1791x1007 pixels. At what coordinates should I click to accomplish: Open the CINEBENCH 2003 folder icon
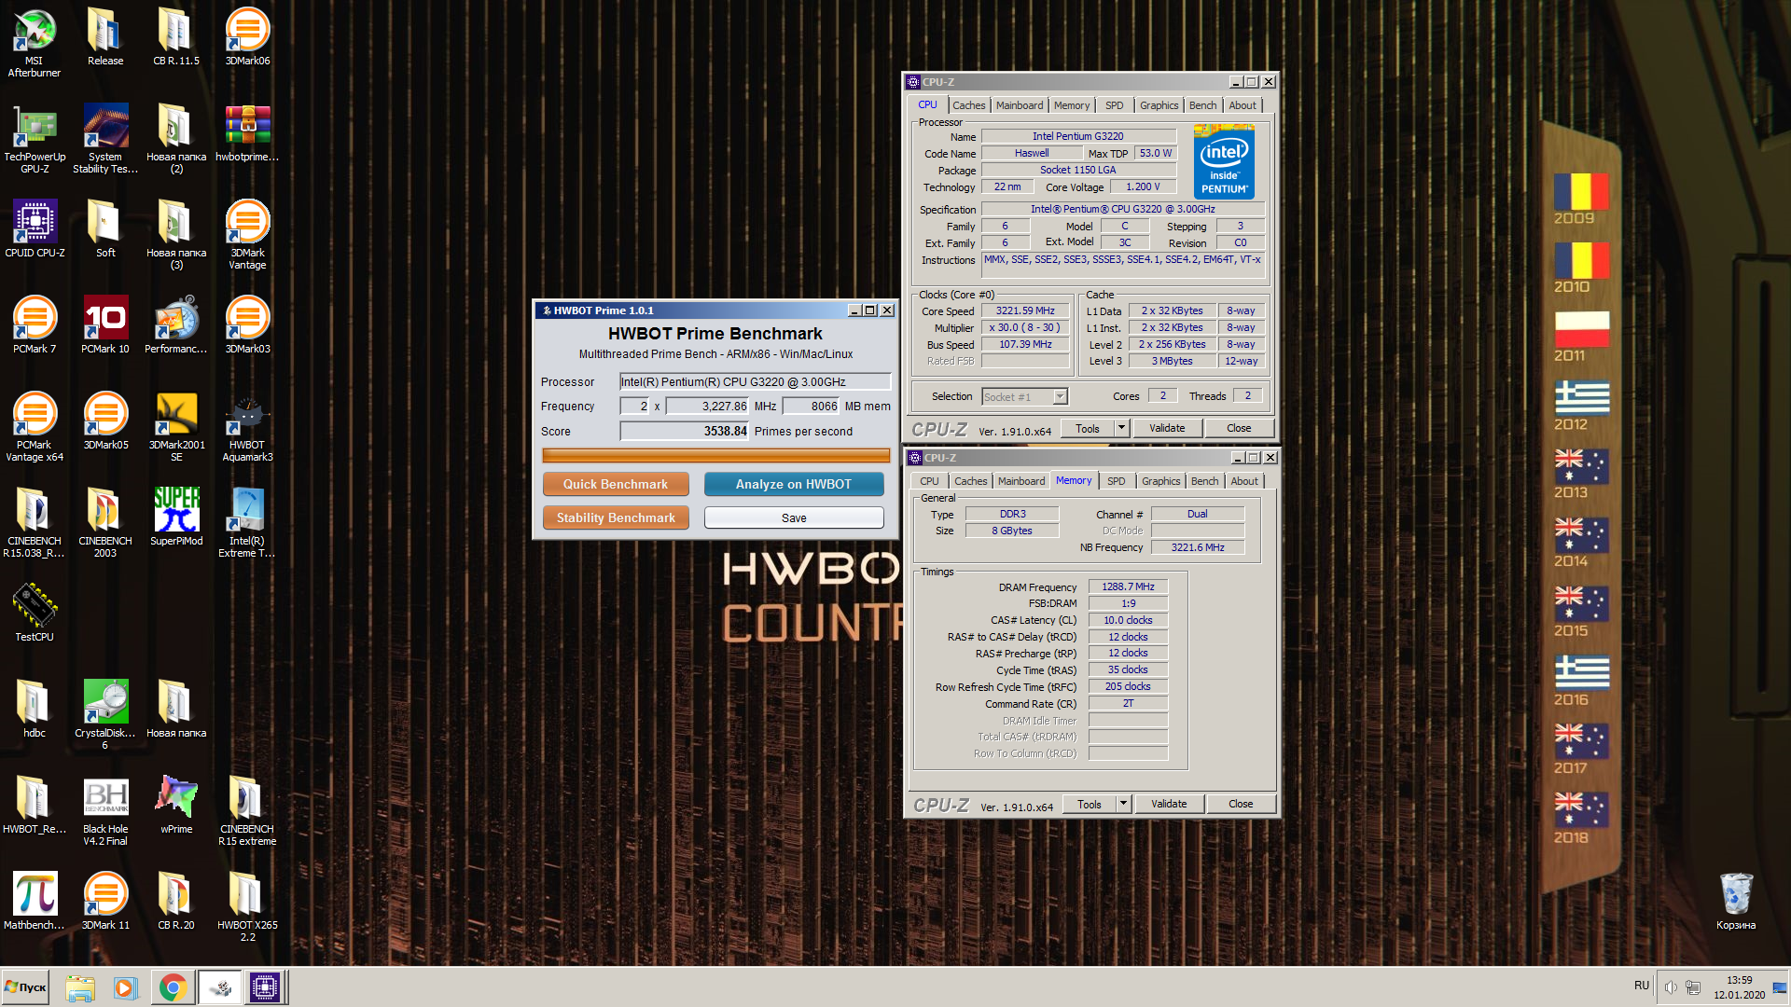105,523
